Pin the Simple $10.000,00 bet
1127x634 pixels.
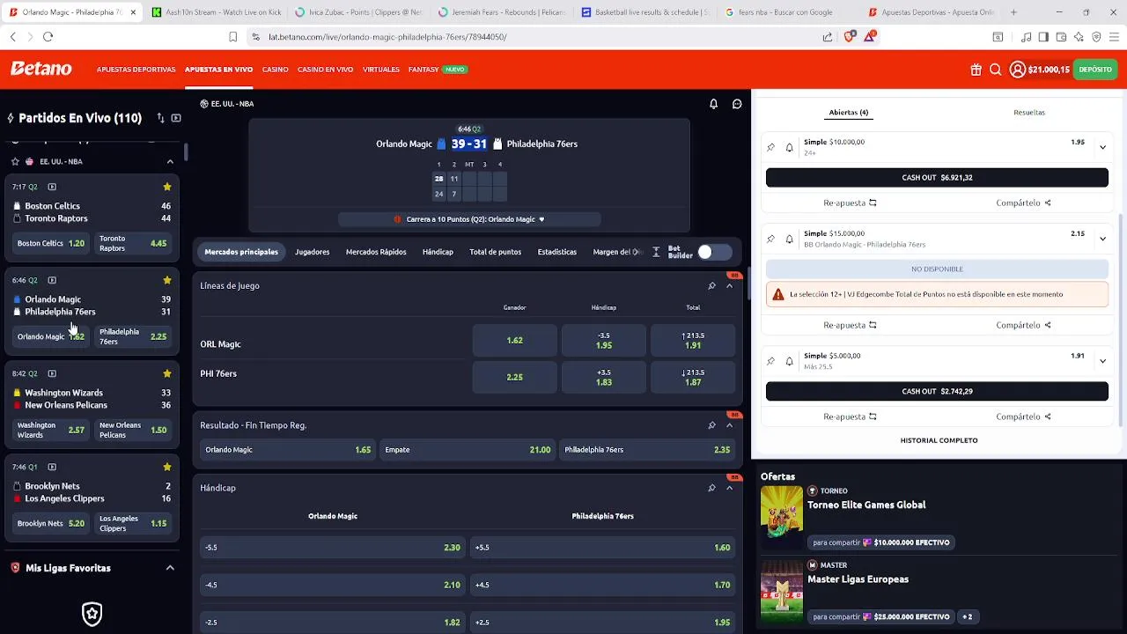770,147
